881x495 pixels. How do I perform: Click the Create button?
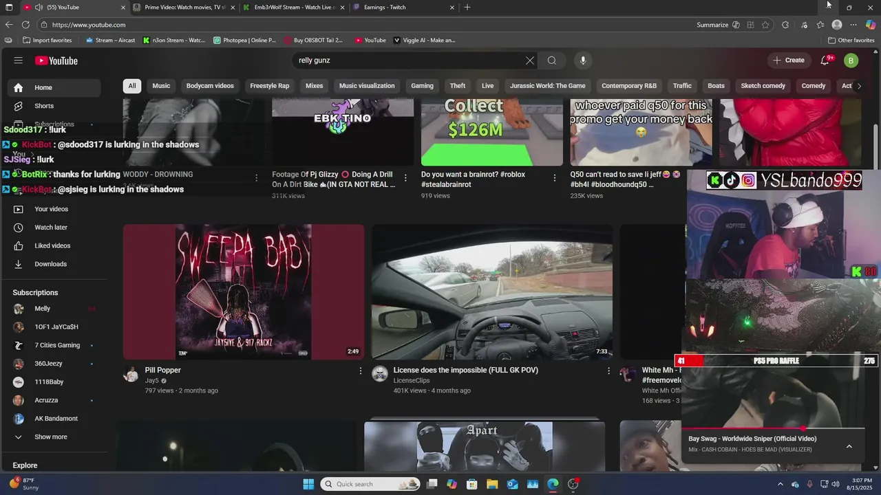pyautogui.click(x=788, y=60)
